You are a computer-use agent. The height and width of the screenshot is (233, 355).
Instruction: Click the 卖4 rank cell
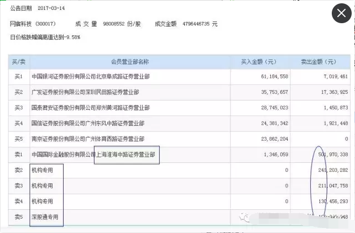(x=19, y=202)
